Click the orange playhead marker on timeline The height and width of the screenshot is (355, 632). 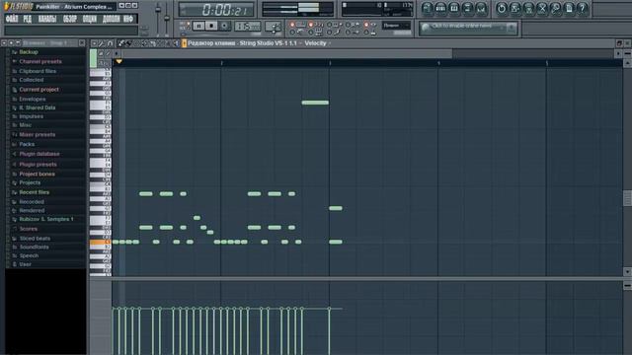point(118,61)
